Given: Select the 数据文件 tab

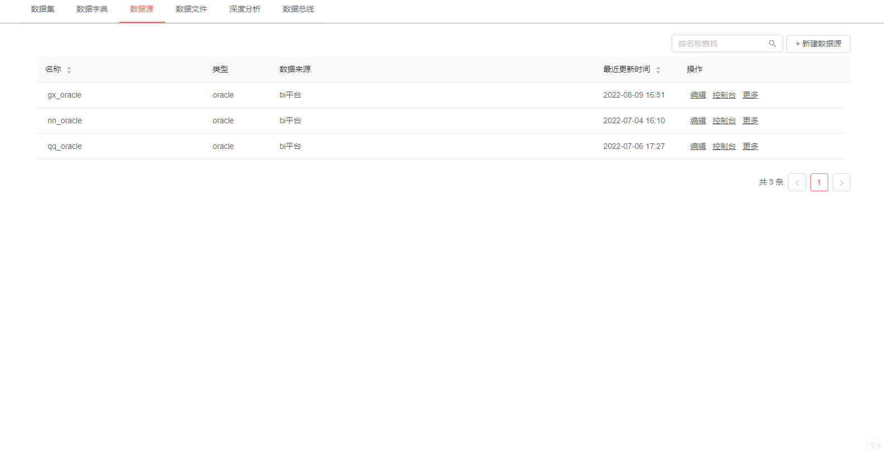Looking at the screenshot, I should [191, 9].
